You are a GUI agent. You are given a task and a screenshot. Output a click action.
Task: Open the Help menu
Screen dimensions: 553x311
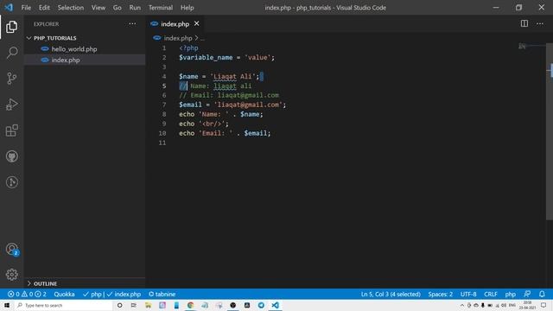pos(187,8)
